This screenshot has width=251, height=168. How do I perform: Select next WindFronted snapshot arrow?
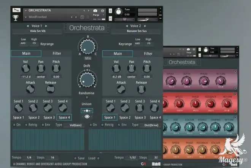click(x=76, y=17)
